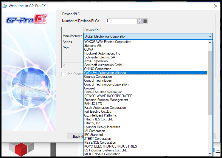The width and height of the screenshot is (222, 158).
Task: Select Fuji Electric Co.,Ltd.
Action: [x=145, y=111]
